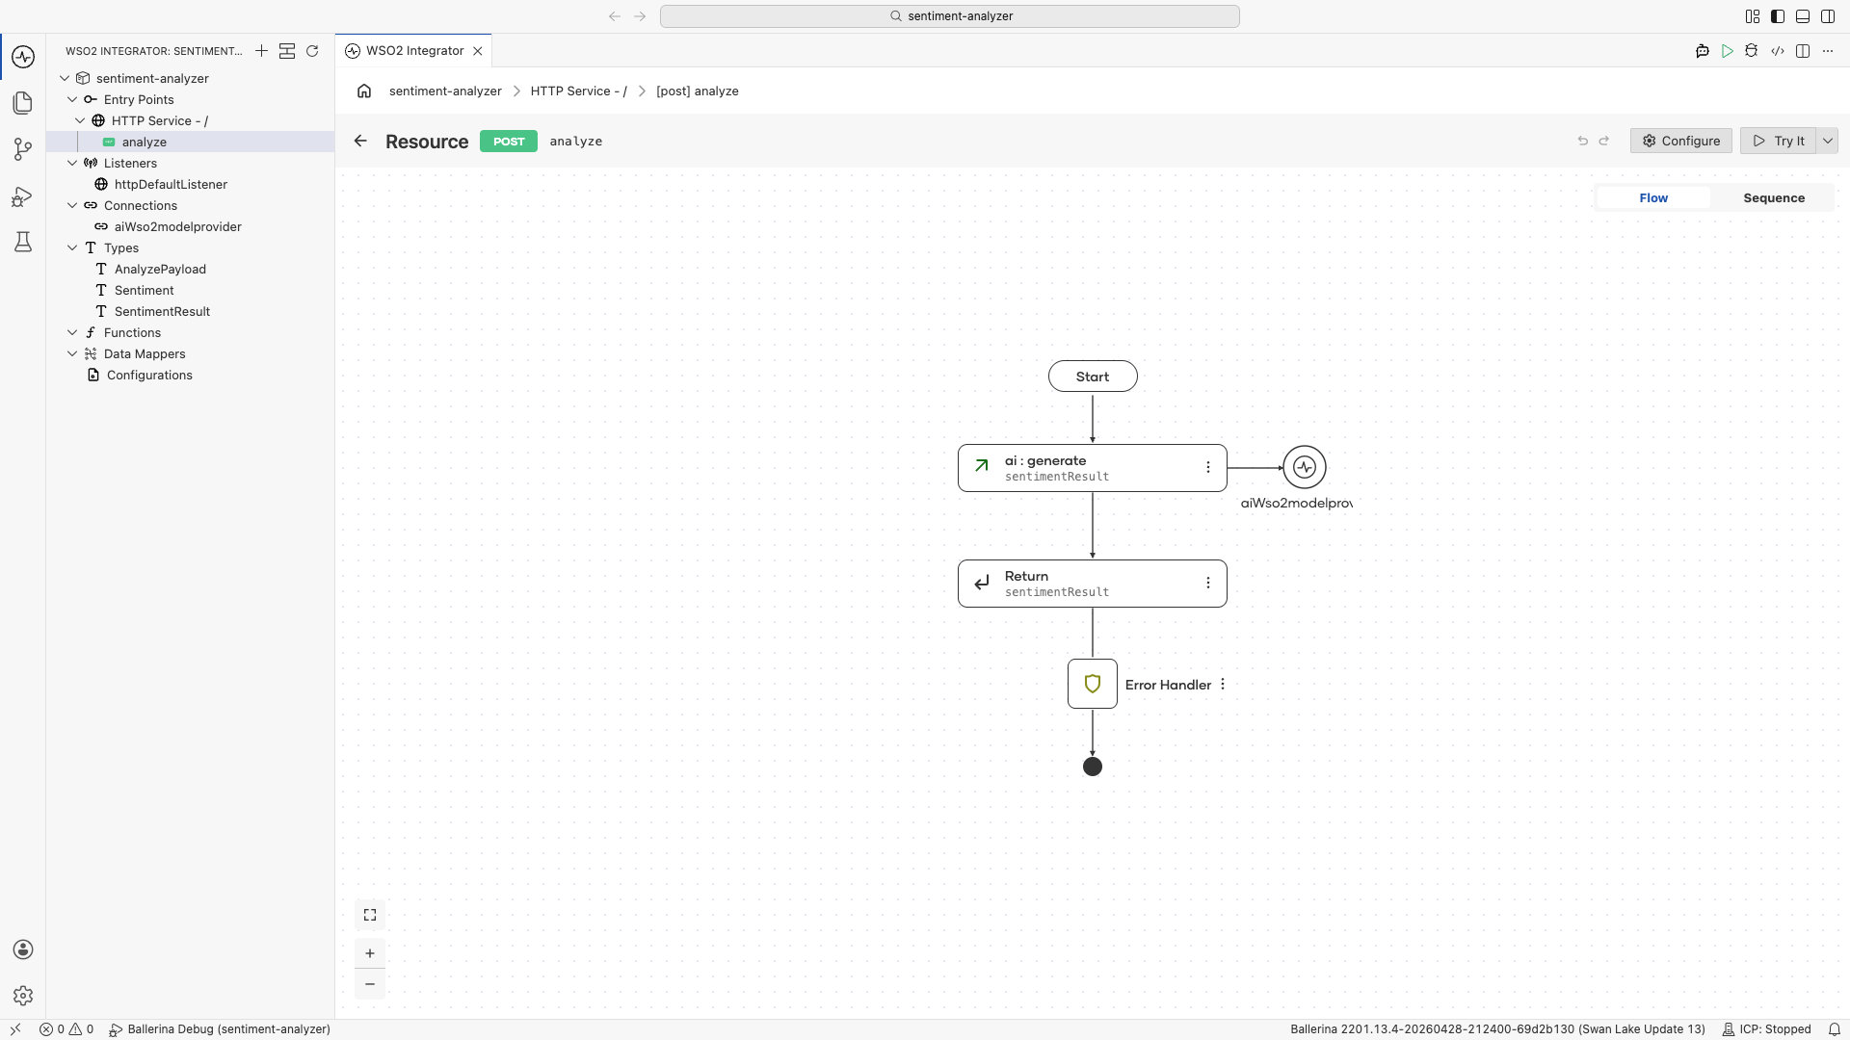Screen dimensions: 1850x1040
Task: Open the Try It dropdown arrow
Action: tap(1828, 141)
